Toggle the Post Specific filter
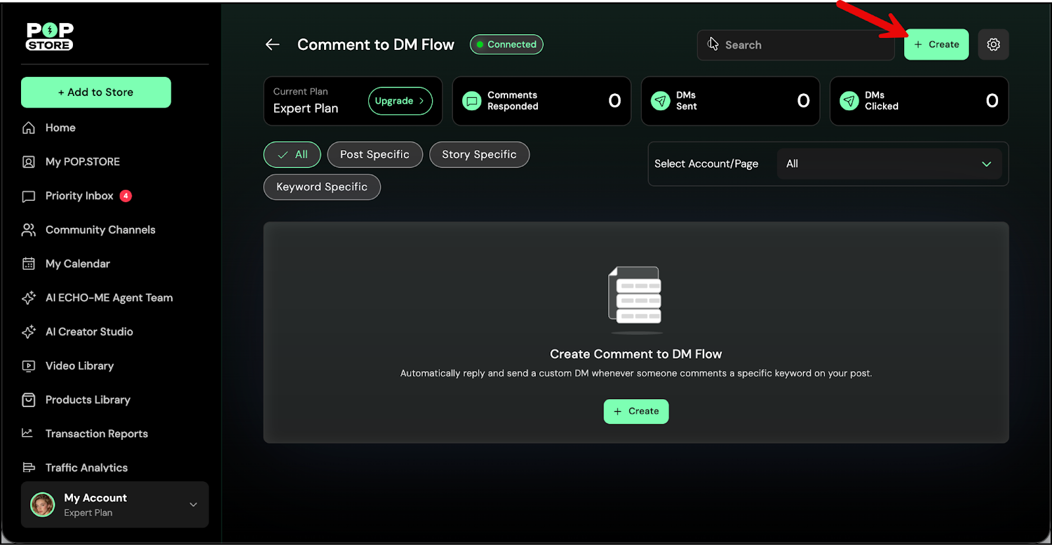Viewport: 1052px width, 545px height. [x=375, y=155]
